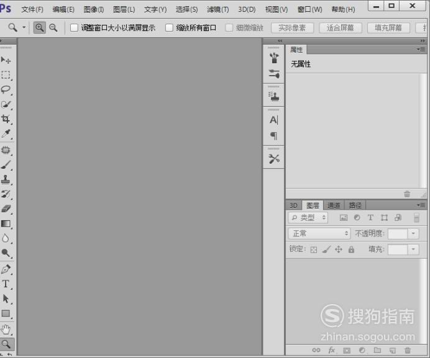Open the Clone Source panel icon
This screenshot has width=430, height=358.
[x=273, y=97]
